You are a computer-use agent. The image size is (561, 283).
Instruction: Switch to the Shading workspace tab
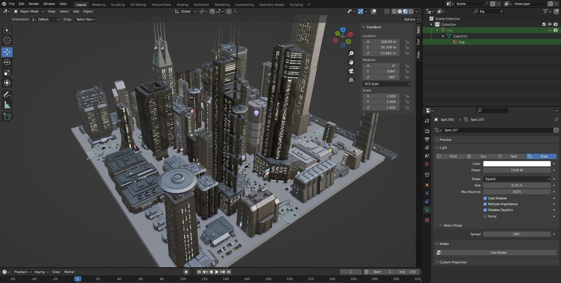182,5
